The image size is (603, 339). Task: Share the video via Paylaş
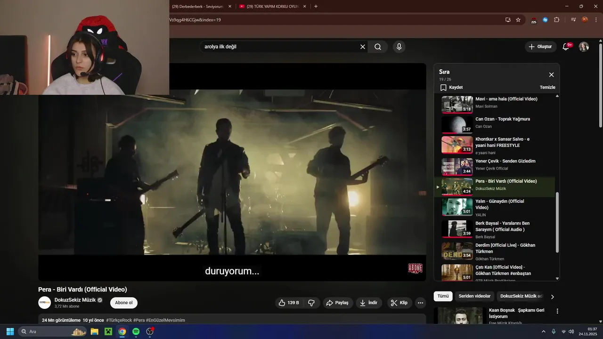tap(337, 303)
